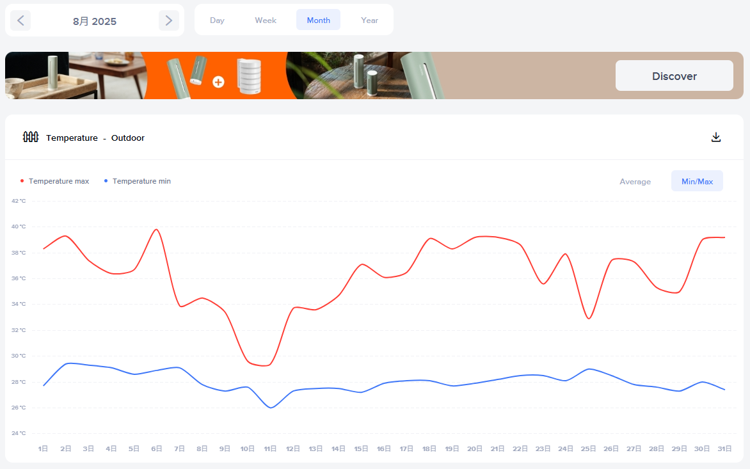Viewport: 750px width, 469px height.
Task: Toggle Temperature max series visibility
Action: pos(59,181)
